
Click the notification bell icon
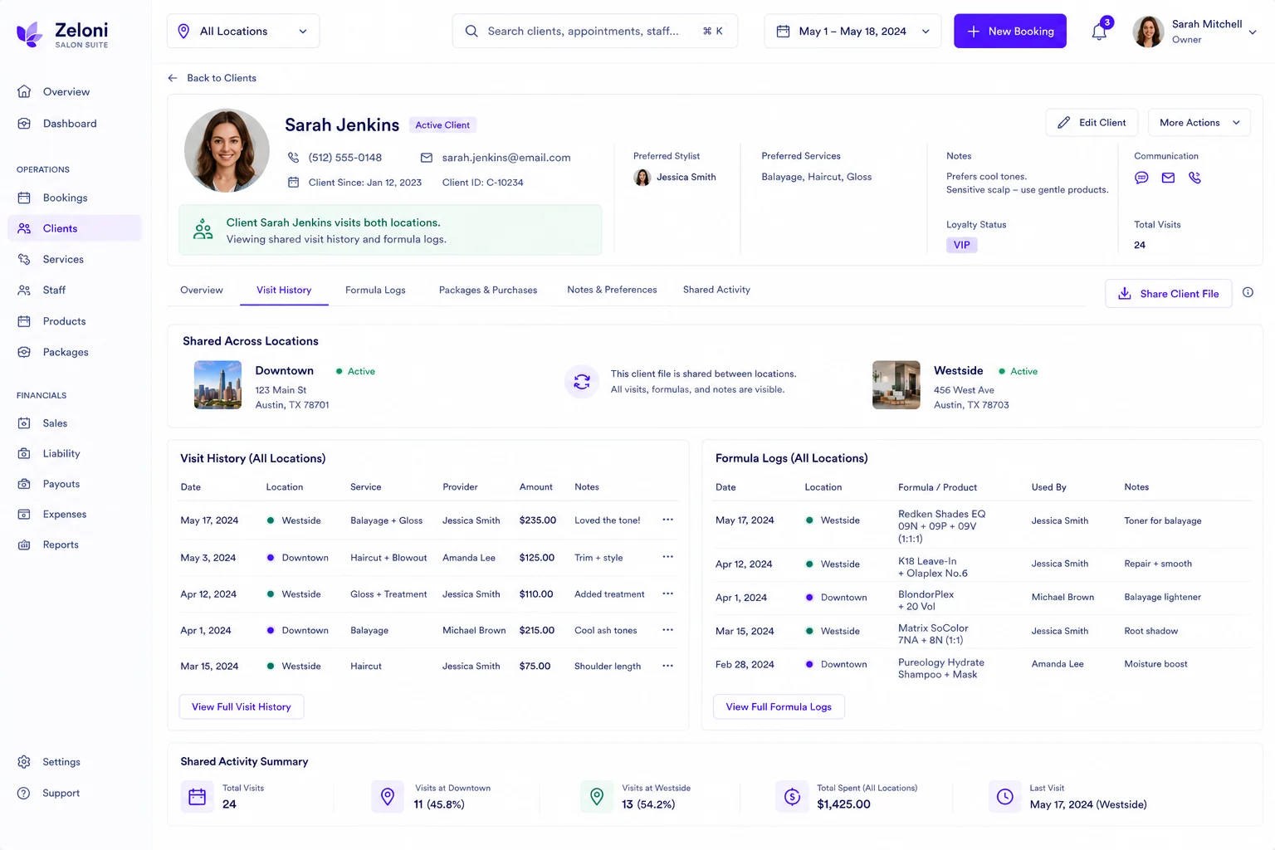pyautogui.click(x=1099, y=32)
